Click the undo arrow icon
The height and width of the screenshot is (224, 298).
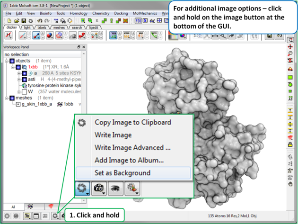40,21
